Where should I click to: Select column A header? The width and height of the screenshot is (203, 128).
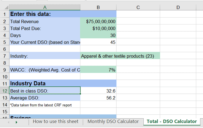45,7
